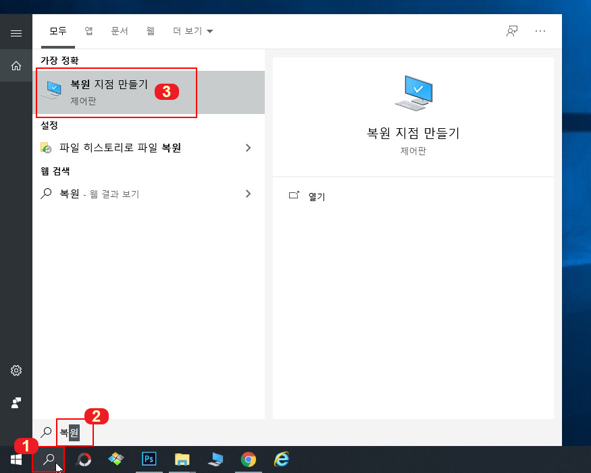Click the Home icon in the search sidebar

pos(16,65)
